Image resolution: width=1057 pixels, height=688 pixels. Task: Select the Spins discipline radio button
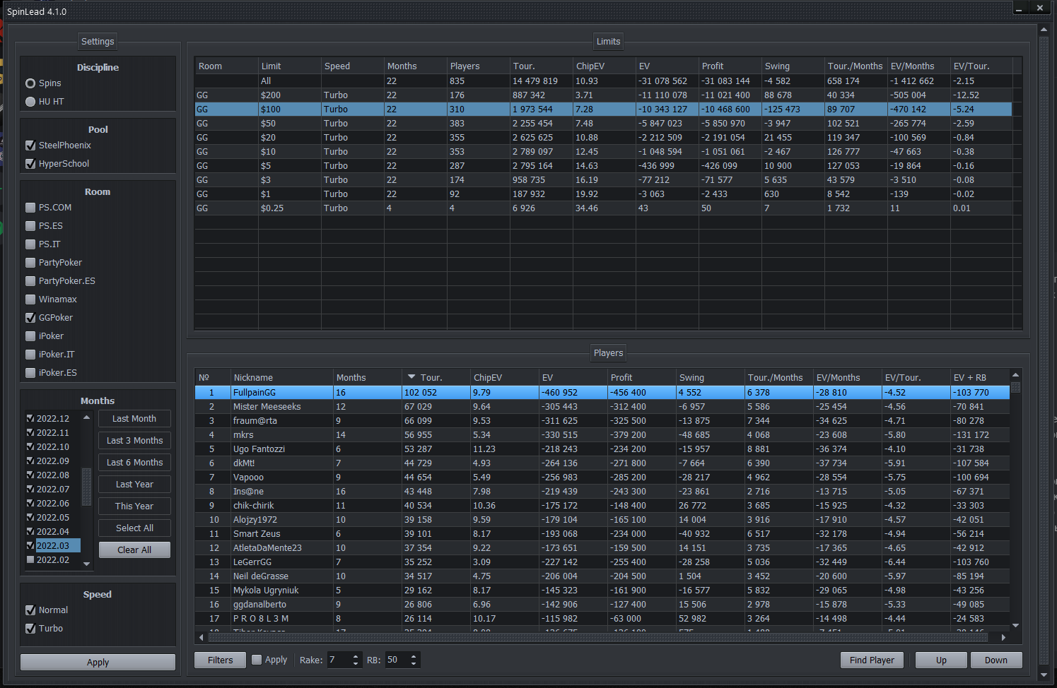tap(30, 83)
